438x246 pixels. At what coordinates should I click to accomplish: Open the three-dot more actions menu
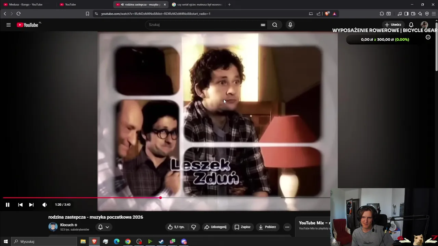point(287,227)
